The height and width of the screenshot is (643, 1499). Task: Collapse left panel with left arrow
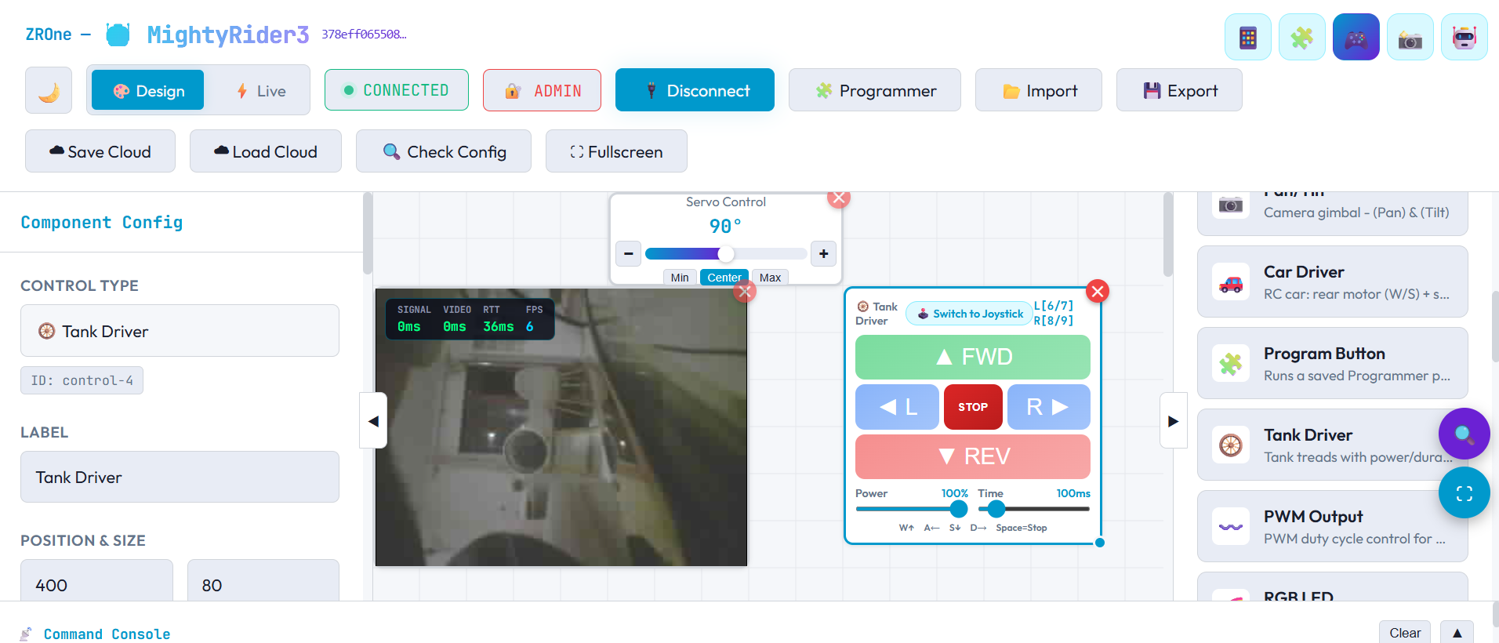(373, 420)
